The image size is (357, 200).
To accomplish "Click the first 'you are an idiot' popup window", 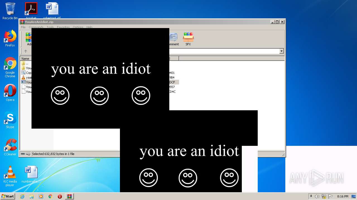I will 100,78.
